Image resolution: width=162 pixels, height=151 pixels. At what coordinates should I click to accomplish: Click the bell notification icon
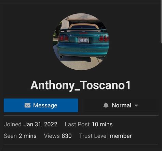point(106,105)
